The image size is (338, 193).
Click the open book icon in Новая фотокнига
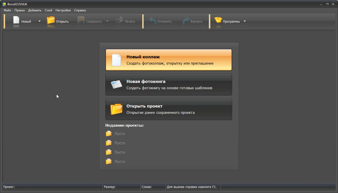(116, 84)
